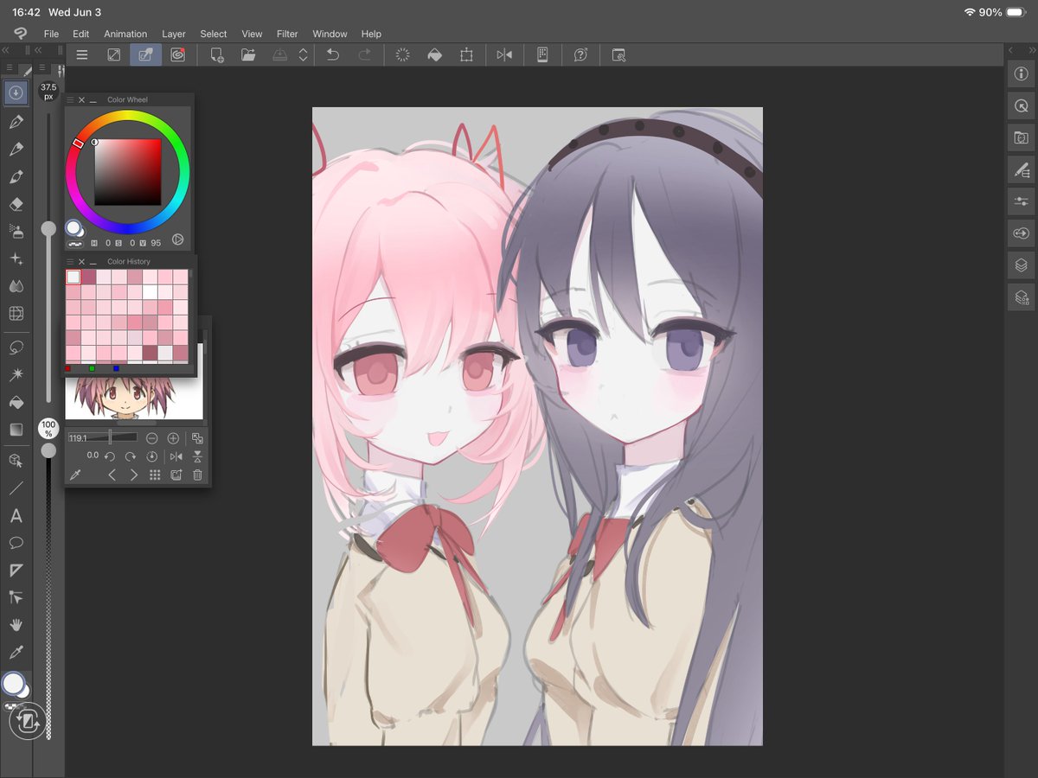The width and height of the screenshot is (1038, 778).
Task: Click the trash icon in Sub View panel
Action: (197, 475)
